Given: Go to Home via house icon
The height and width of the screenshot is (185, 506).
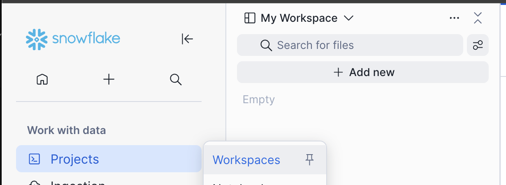Looking at the screenshot, I should 42,79.
